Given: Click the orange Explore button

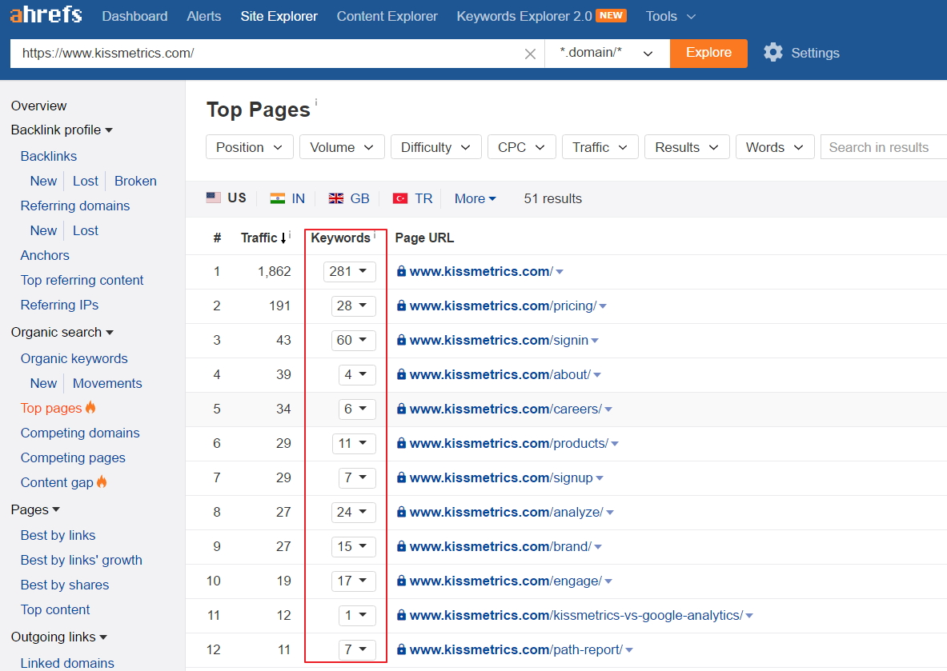Looking at the screenshot, I should pyautogui.click(x=708, y=53).
